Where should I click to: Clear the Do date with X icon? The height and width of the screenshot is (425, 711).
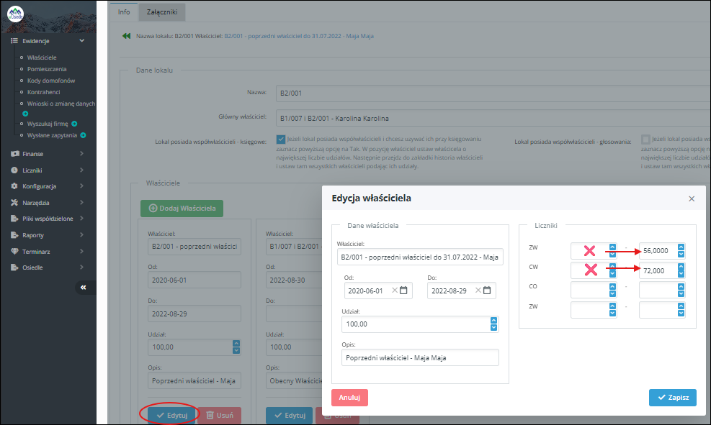tap(478, 291)
